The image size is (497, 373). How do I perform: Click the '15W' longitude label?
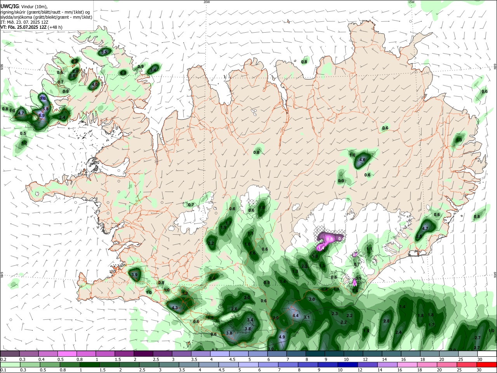pos(411,2)
